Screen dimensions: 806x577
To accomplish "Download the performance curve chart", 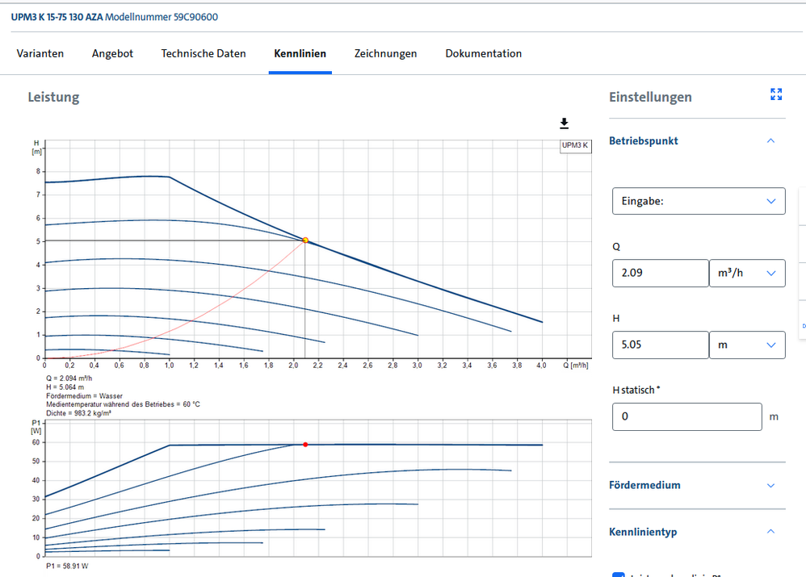I will coord(564,123).
